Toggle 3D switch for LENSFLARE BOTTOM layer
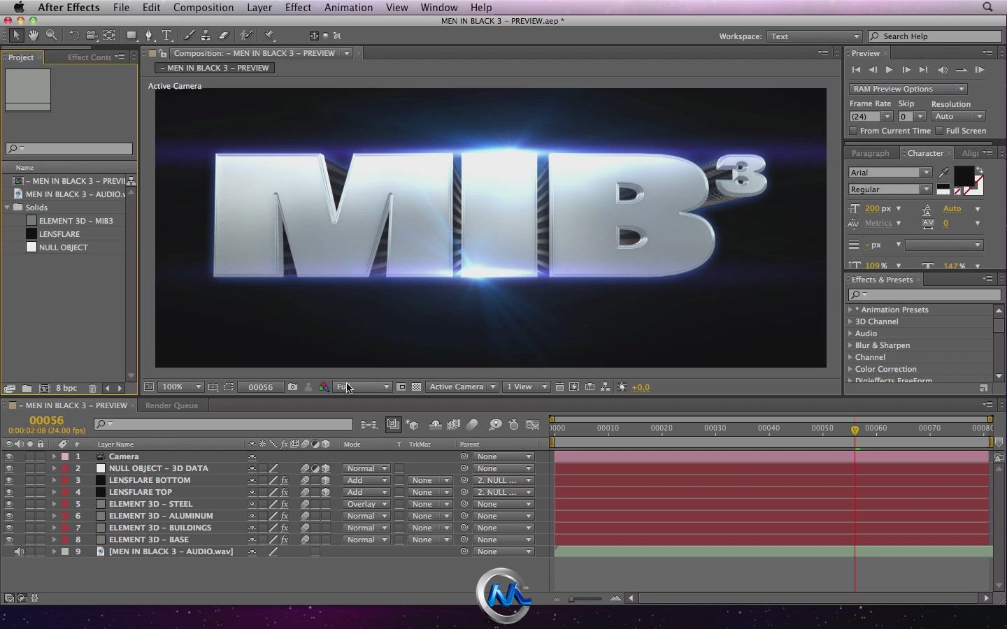This screenshot has height=629, width=1007. pos(326,480)
